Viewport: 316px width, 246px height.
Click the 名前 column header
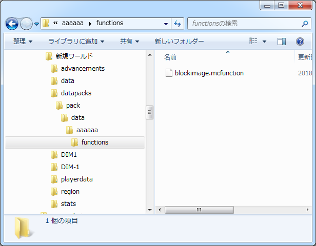click(x=170, y=56)
